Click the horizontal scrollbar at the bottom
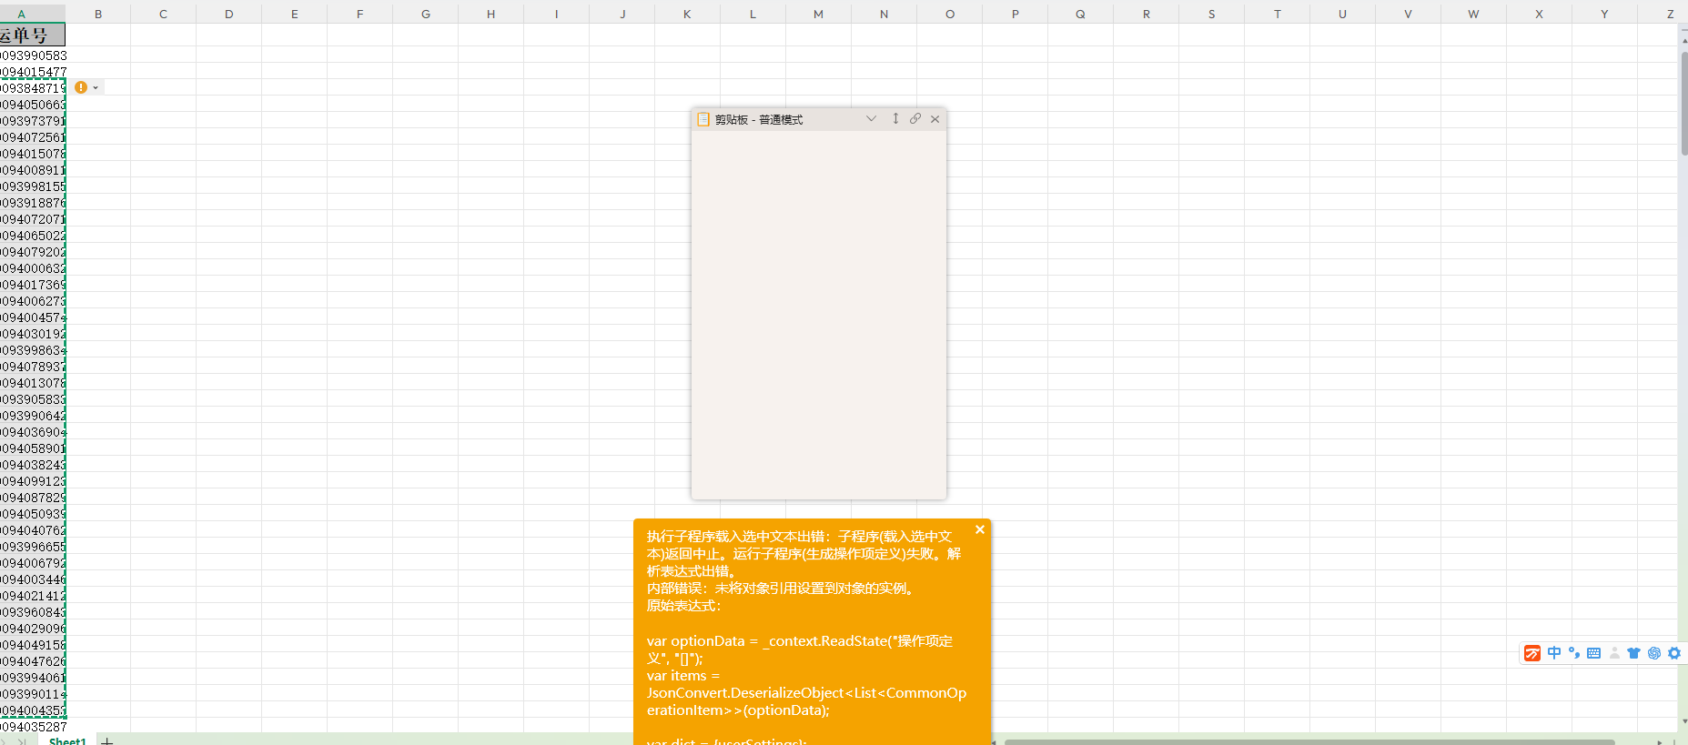The image size is (1688, 745). tap(1309, 742)
